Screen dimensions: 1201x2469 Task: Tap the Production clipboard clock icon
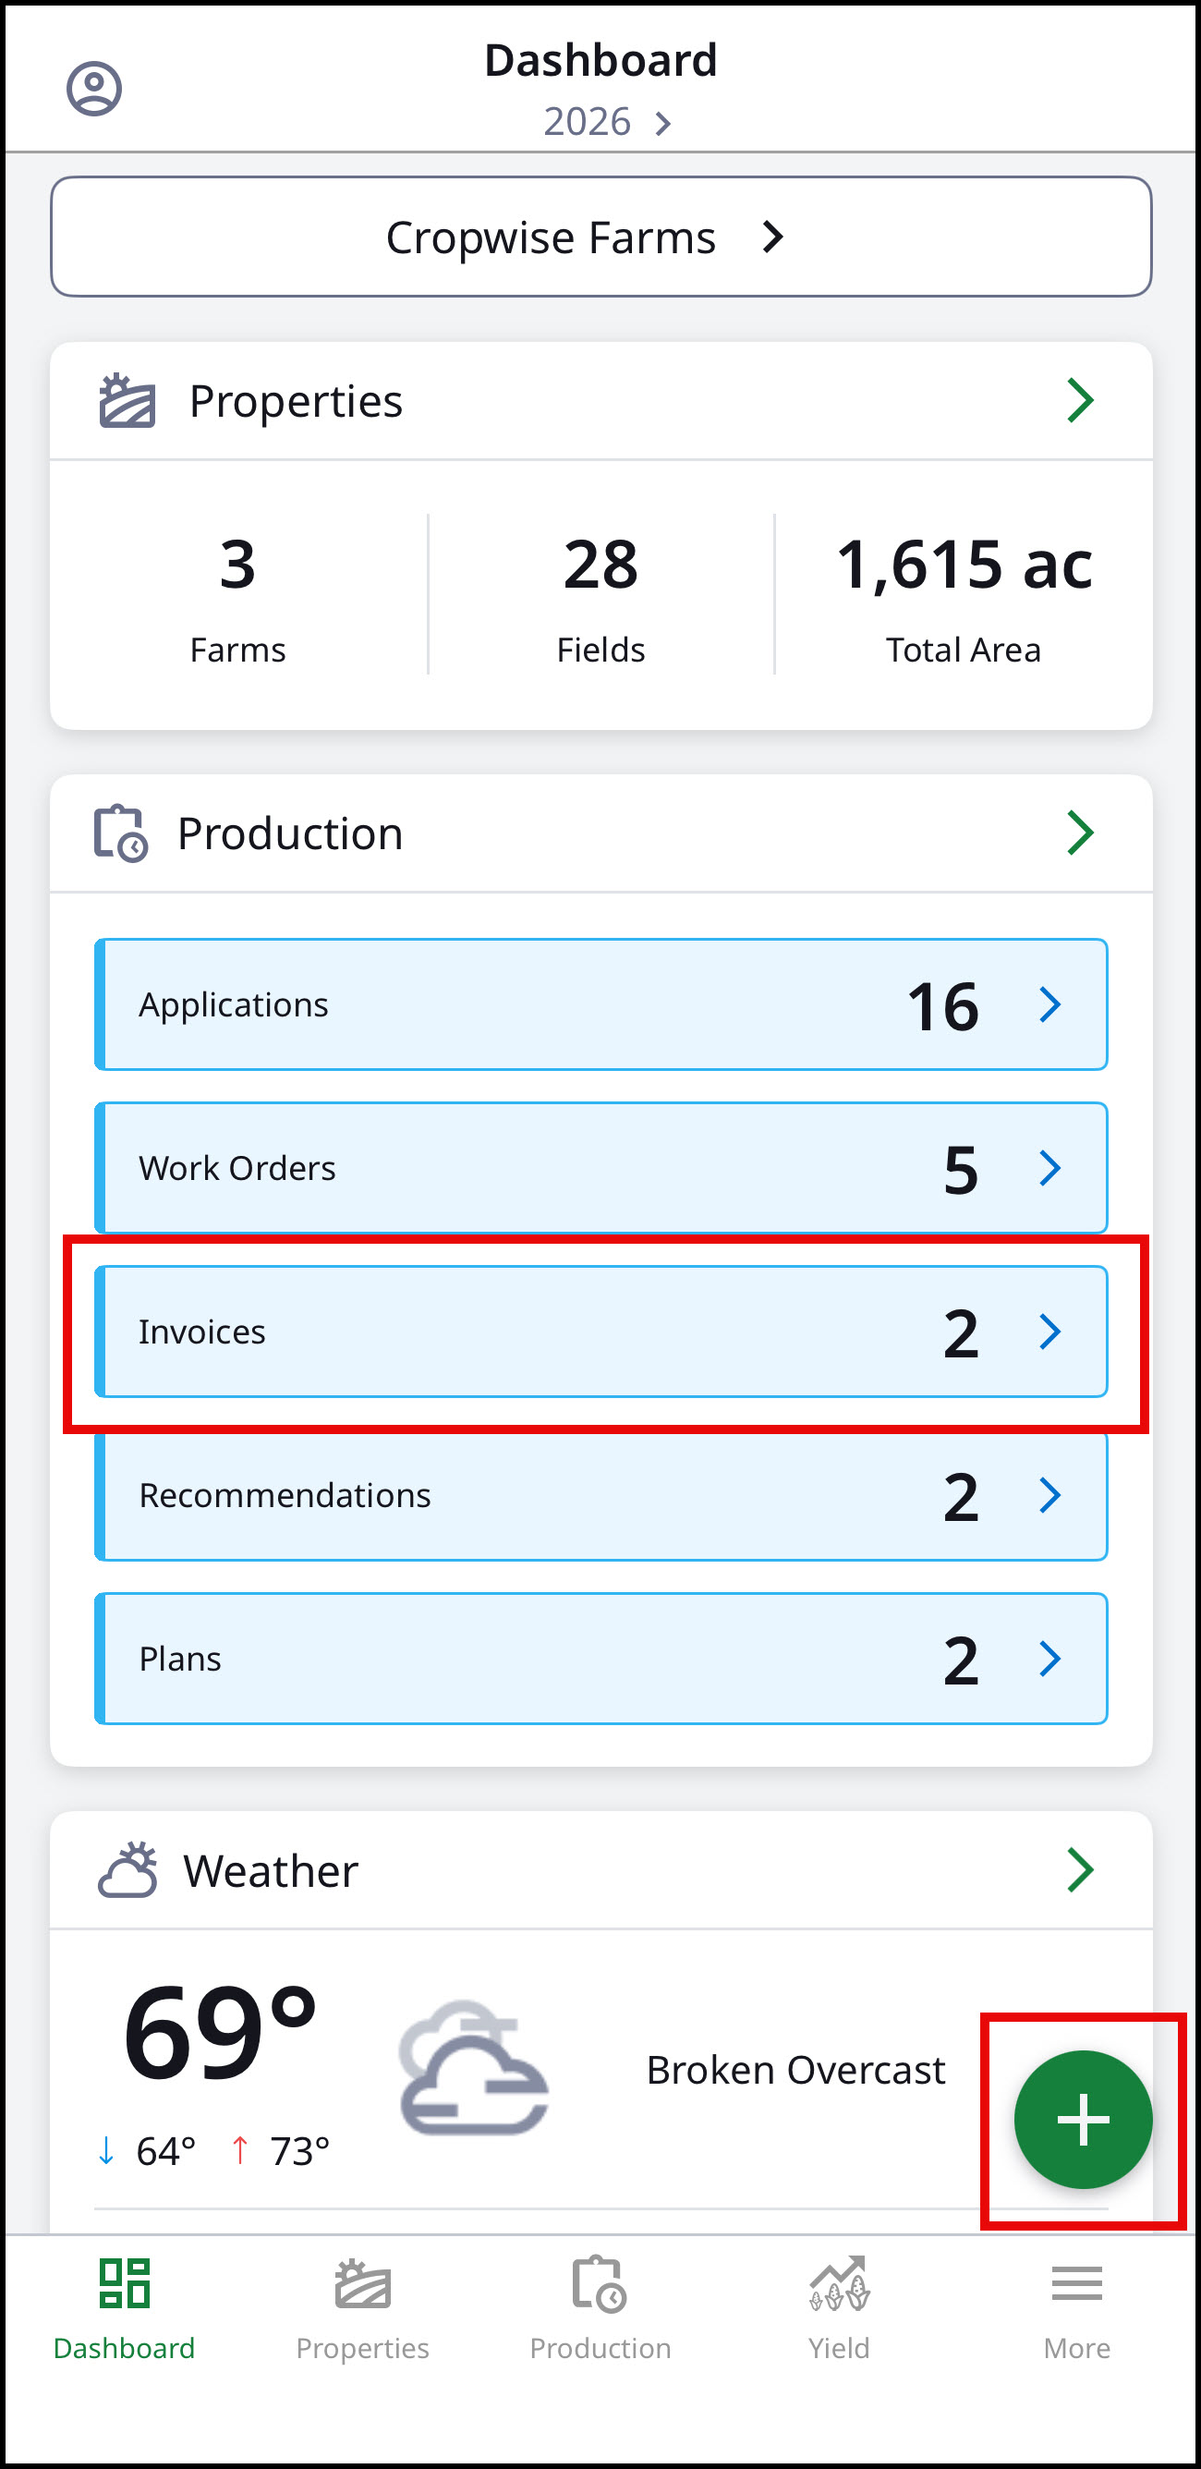121,833
